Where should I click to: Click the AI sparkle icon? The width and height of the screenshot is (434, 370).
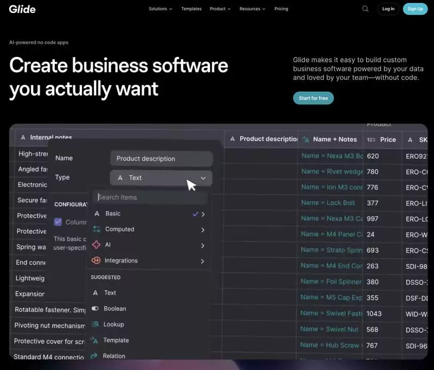tap(97, 244)
